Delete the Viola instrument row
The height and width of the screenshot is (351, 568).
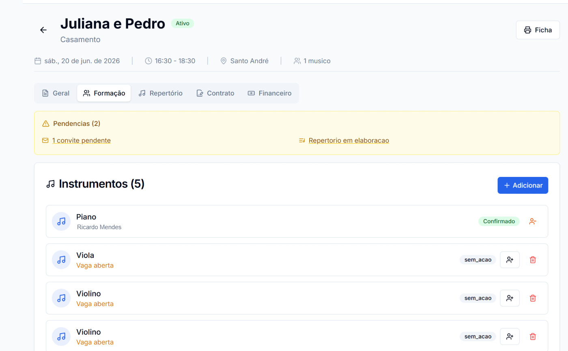[533, 260]
